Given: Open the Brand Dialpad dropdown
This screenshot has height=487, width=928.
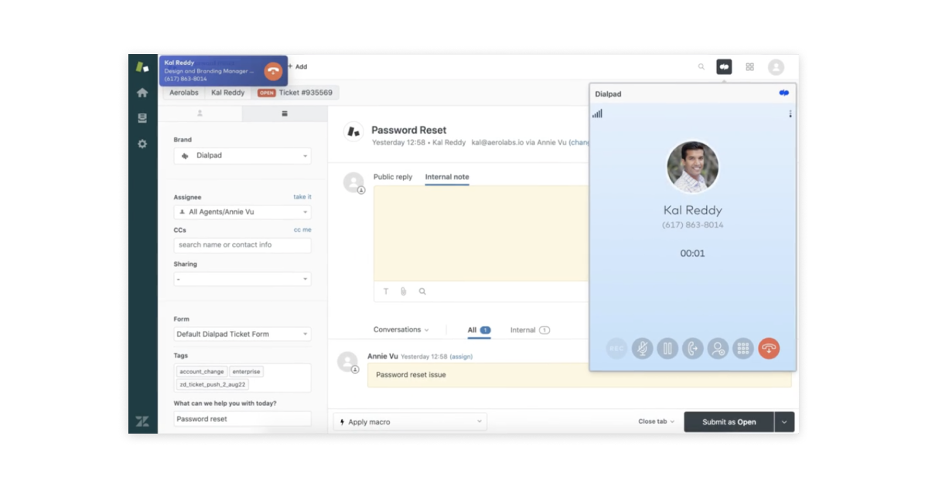Looking at the screenshot, I should [x=243, y=155].
